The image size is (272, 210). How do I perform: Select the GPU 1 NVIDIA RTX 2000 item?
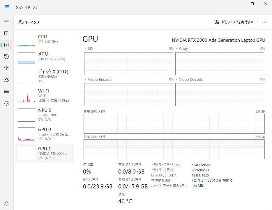[x=45, y=153]
